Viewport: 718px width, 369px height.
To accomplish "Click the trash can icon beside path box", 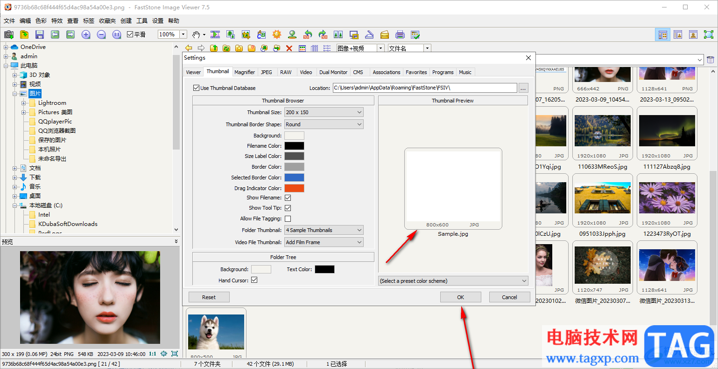I will point(711,60).
